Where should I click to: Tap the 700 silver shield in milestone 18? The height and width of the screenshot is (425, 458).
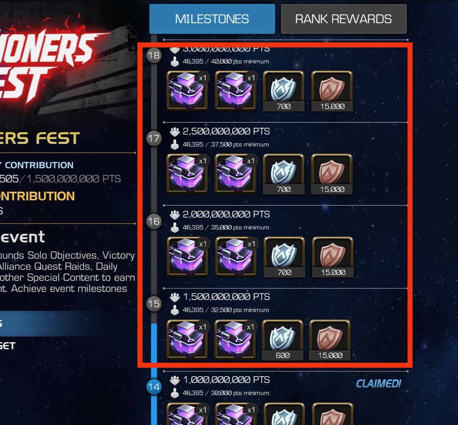pyautogui.click(x=284, y=91)
